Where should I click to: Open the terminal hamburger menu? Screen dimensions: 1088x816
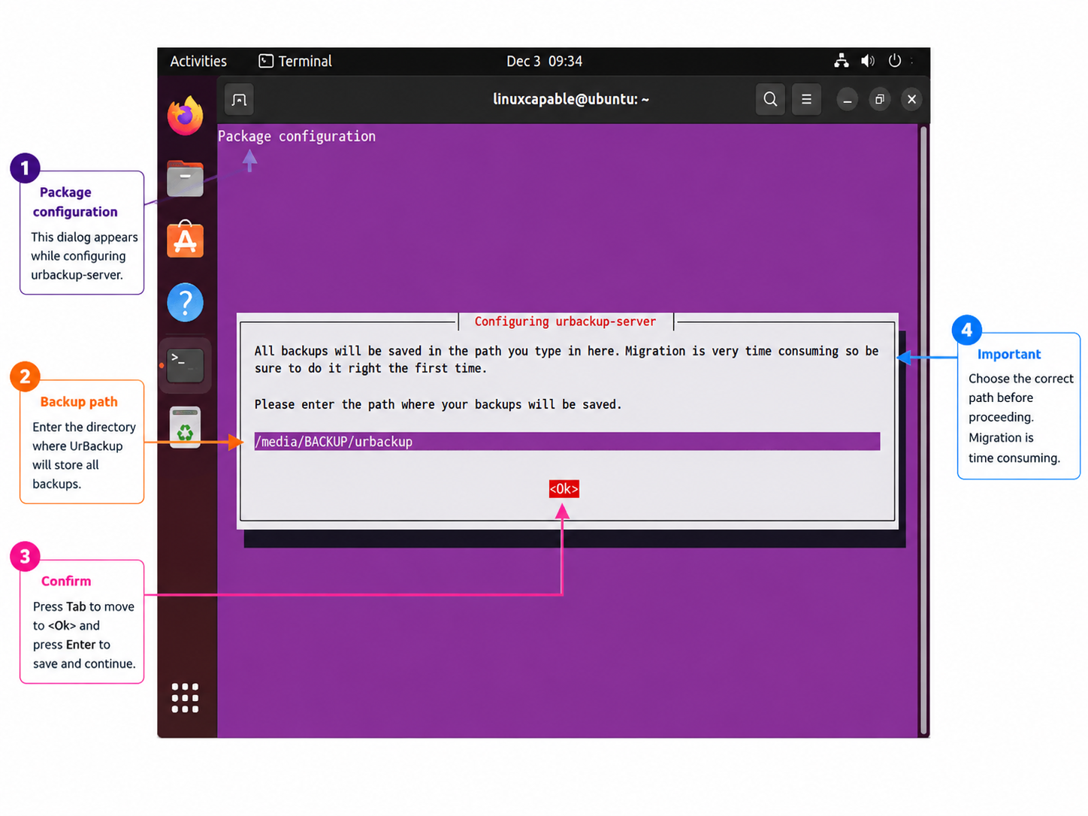tap(806, 99)
